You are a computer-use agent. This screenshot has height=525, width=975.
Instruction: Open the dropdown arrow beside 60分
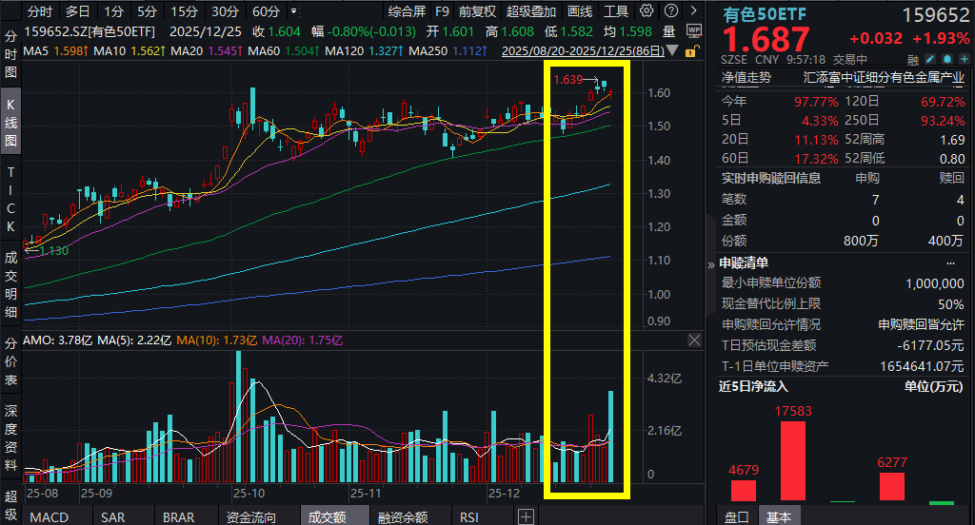[292, 12]
